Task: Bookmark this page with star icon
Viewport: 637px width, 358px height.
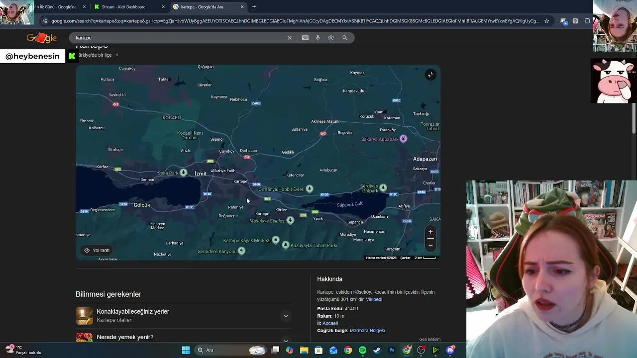Action: point(546,21)
